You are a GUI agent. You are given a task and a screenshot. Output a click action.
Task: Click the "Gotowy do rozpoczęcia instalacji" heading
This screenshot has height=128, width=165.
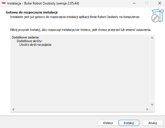(32, 12)
